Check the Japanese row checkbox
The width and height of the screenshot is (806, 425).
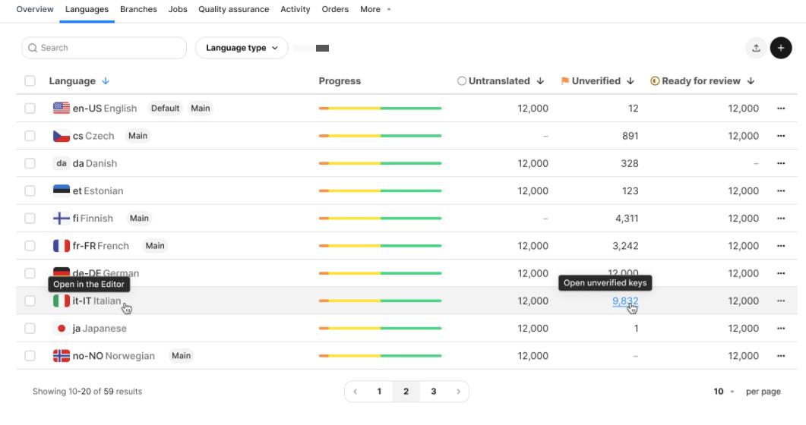click(x=30, y=329)
